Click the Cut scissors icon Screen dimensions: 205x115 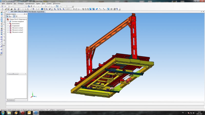tap(23, 9)
